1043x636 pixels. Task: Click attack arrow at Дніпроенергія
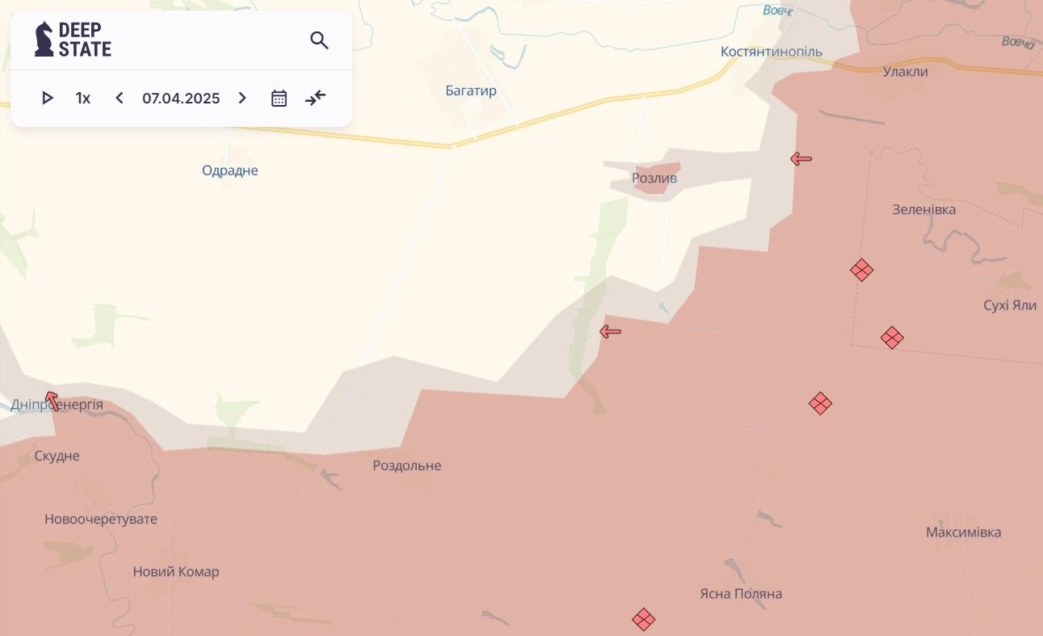[x=52, y=400]
